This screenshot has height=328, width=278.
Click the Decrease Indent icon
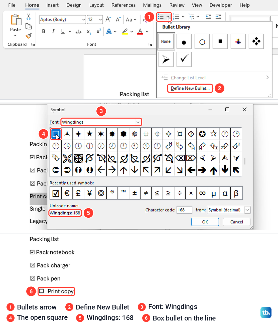click(208, 17)
